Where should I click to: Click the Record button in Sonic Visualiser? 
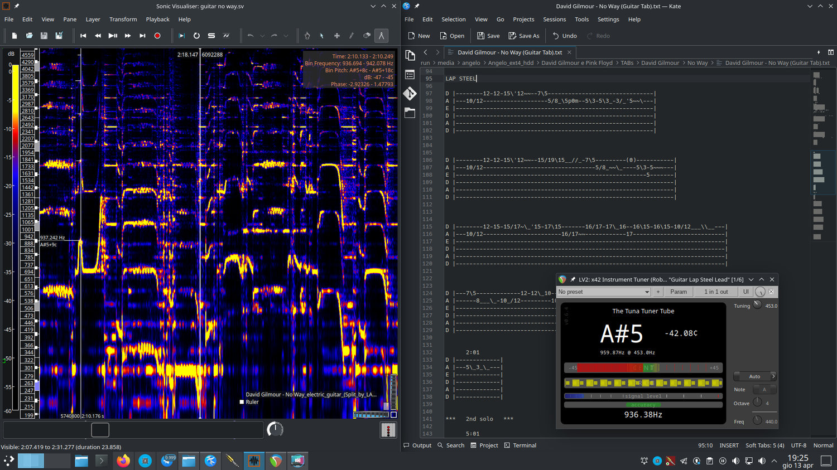tap(157, 36)
